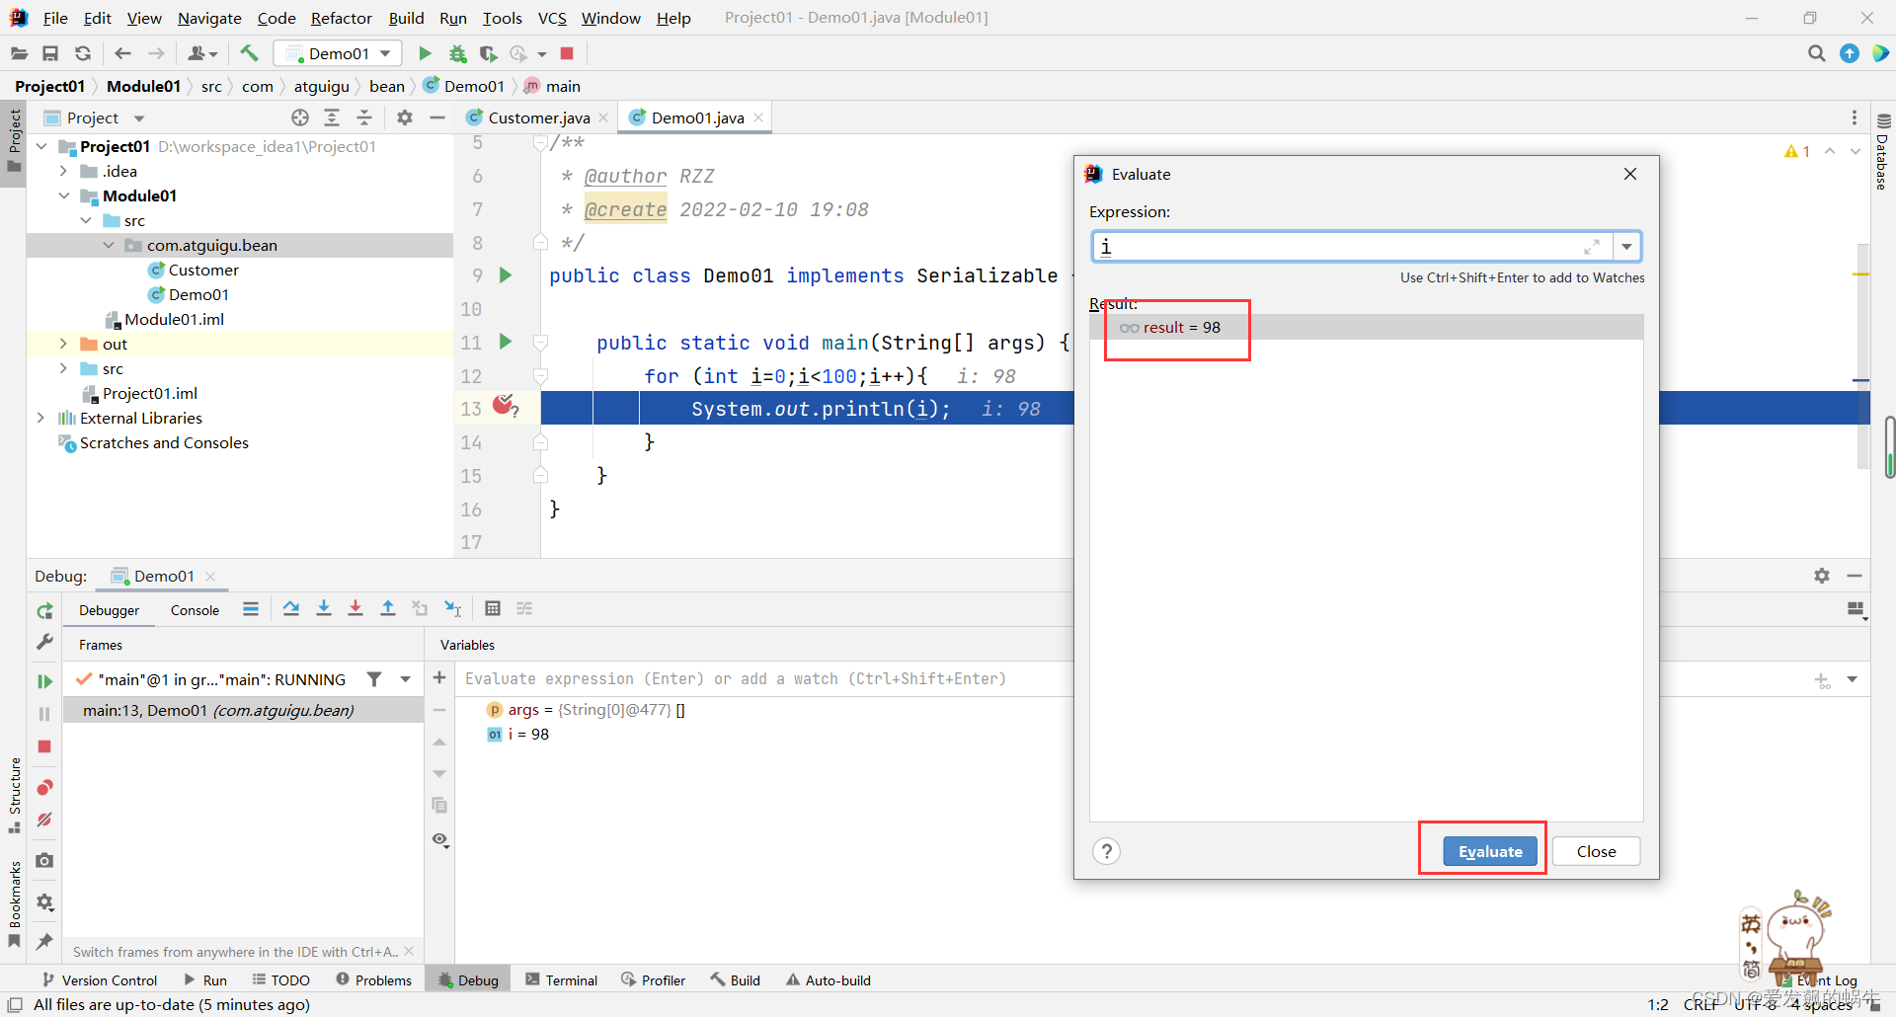The width and height of the screenshot is (1896, 1017).
Task: Switch to Customer.java editor tab
Action: click(538, 117)
